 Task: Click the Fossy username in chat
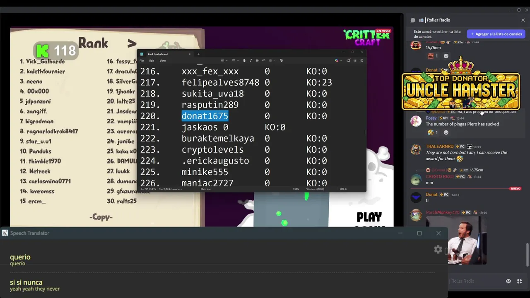pos(431,118)
